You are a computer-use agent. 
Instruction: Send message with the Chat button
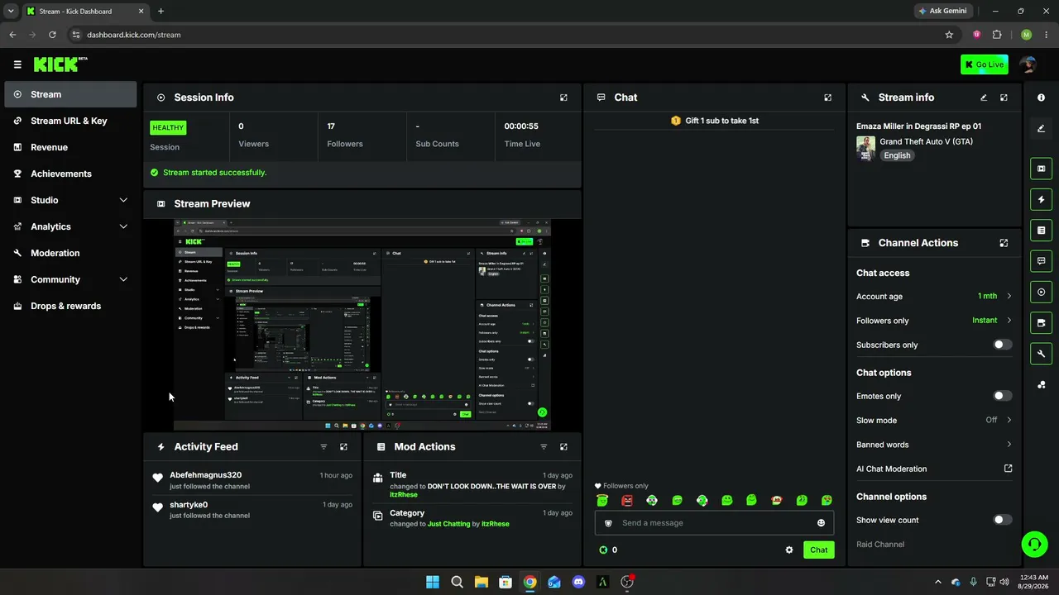click(x=819, y=550)
